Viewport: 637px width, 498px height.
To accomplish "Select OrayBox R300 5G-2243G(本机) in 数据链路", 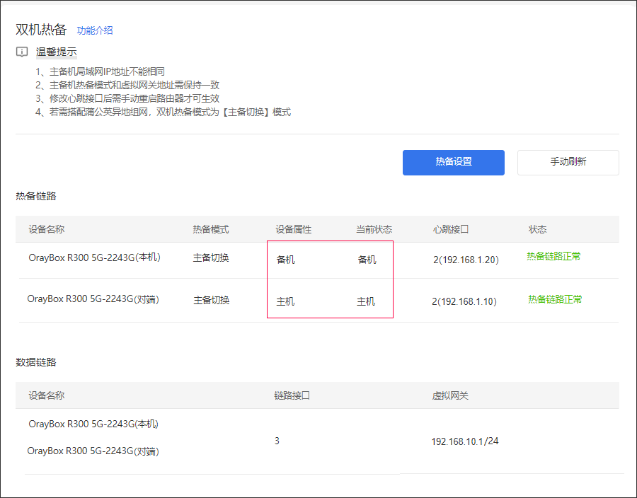I will coord(93,424).
